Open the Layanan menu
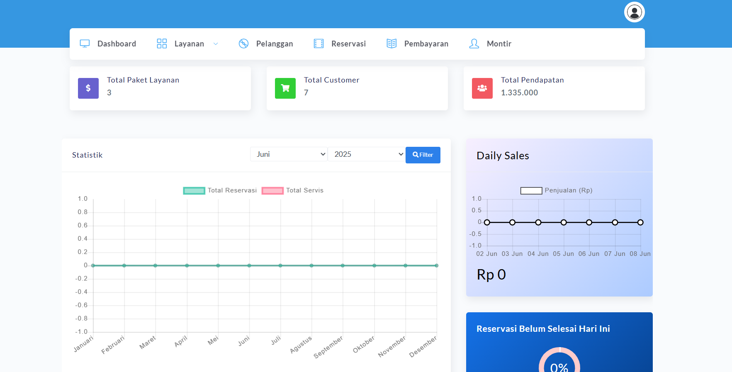 click(x=187, y=44)
